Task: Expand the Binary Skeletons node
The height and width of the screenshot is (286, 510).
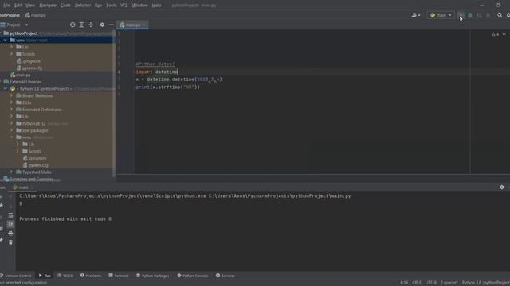Action: 12,95
